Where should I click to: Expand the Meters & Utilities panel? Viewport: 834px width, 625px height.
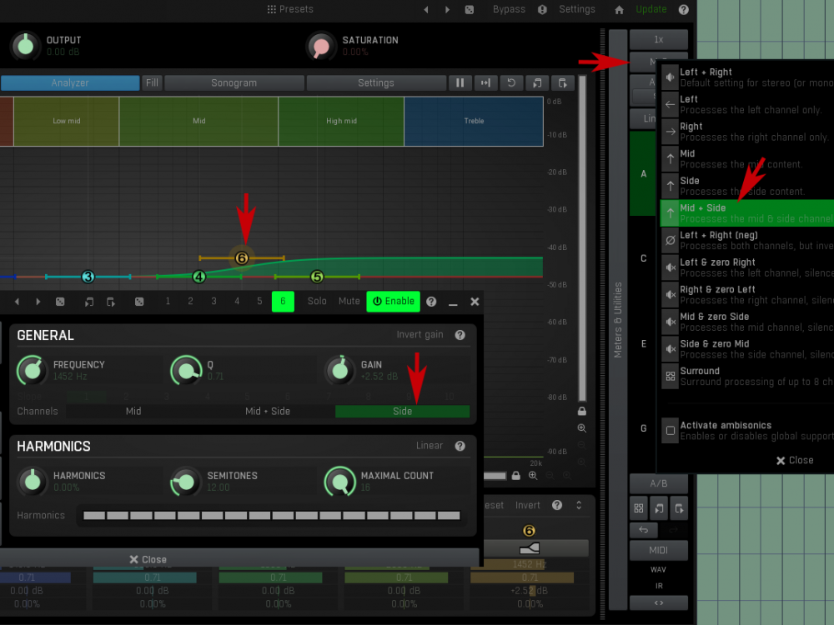pos(617,319)
